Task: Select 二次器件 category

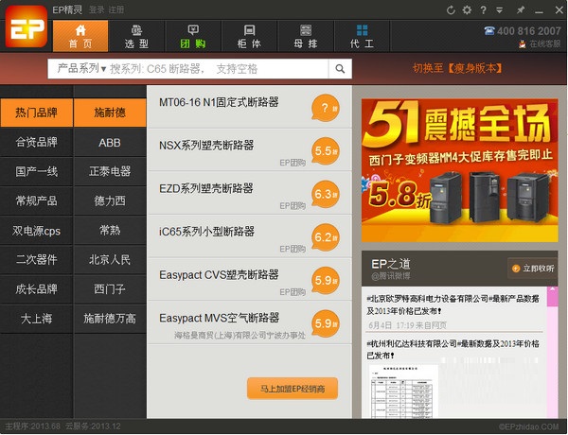Action: [36, 259]
